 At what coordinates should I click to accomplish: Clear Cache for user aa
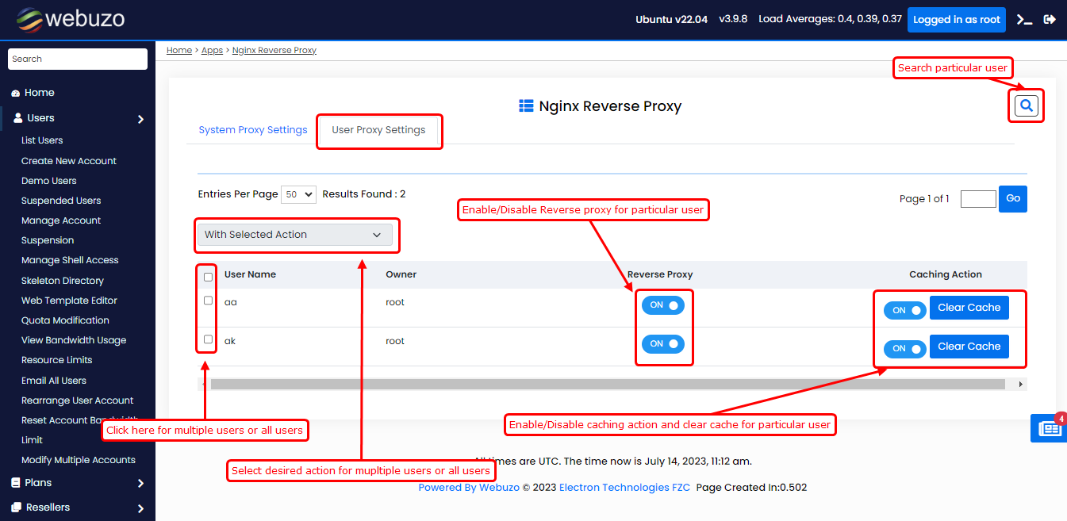point(969,308)
